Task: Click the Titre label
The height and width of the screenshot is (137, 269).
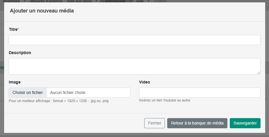Action: pyautogui.click(x=14, y=30)
